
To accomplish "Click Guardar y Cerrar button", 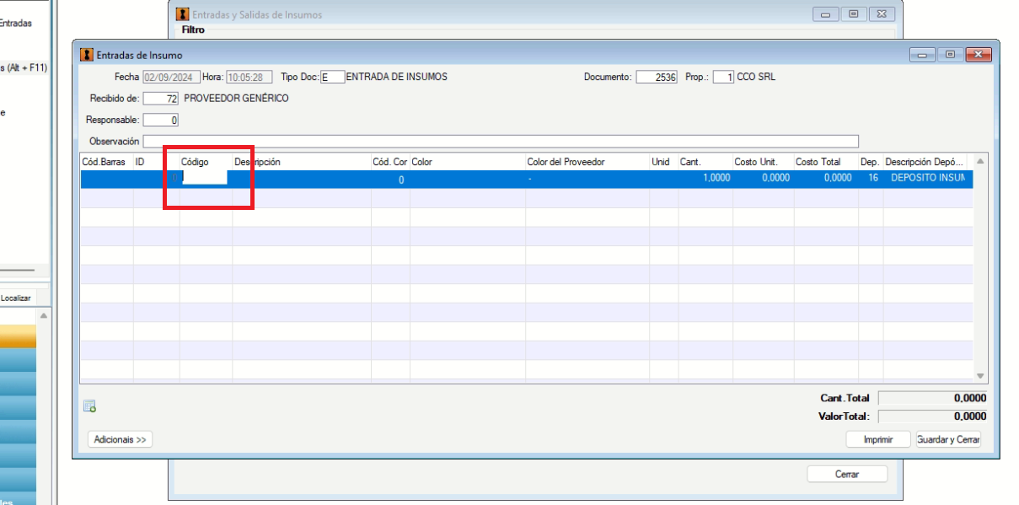I will coord(948,439).
